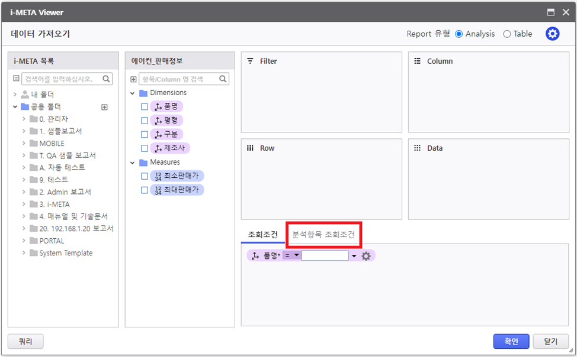Viewport: 577px width, 357px height.
Task: Open the equals operator dropdown for 품명
Action: (291, 255)
